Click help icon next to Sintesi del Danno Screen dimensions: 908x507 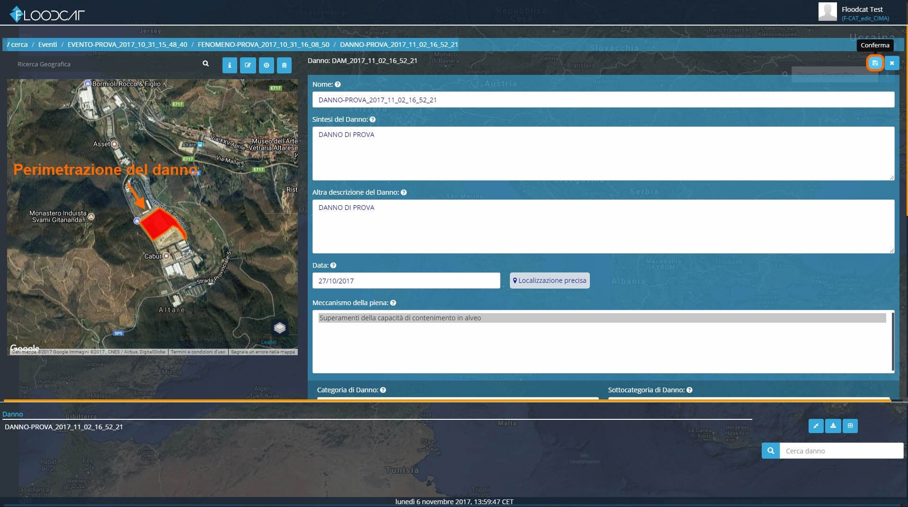tap(373, 119)
